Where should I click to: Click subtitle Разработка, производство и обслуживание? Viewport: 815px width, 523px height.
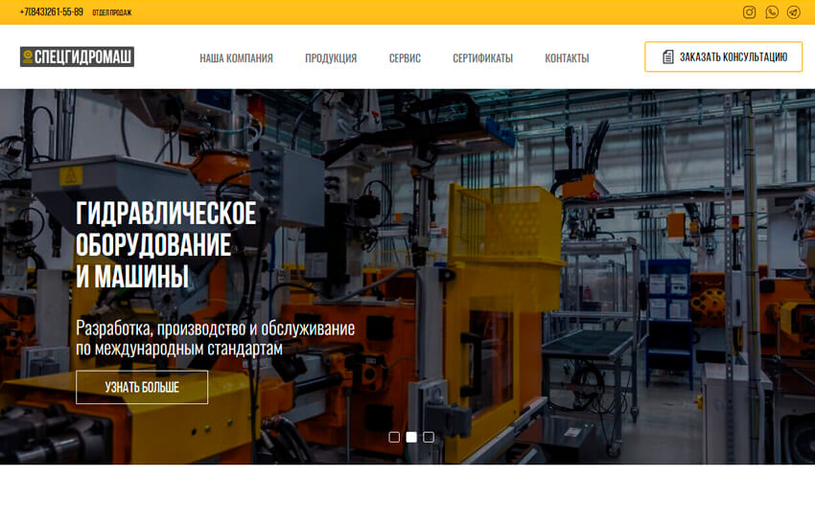215,329
